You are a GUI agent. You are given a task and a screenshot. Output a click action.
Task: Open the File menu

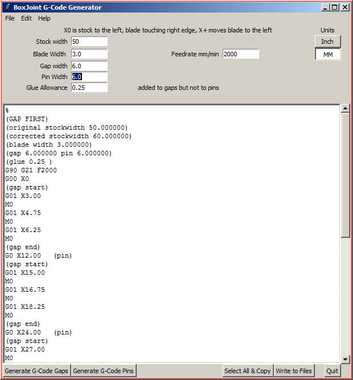[x=10, y=18]
